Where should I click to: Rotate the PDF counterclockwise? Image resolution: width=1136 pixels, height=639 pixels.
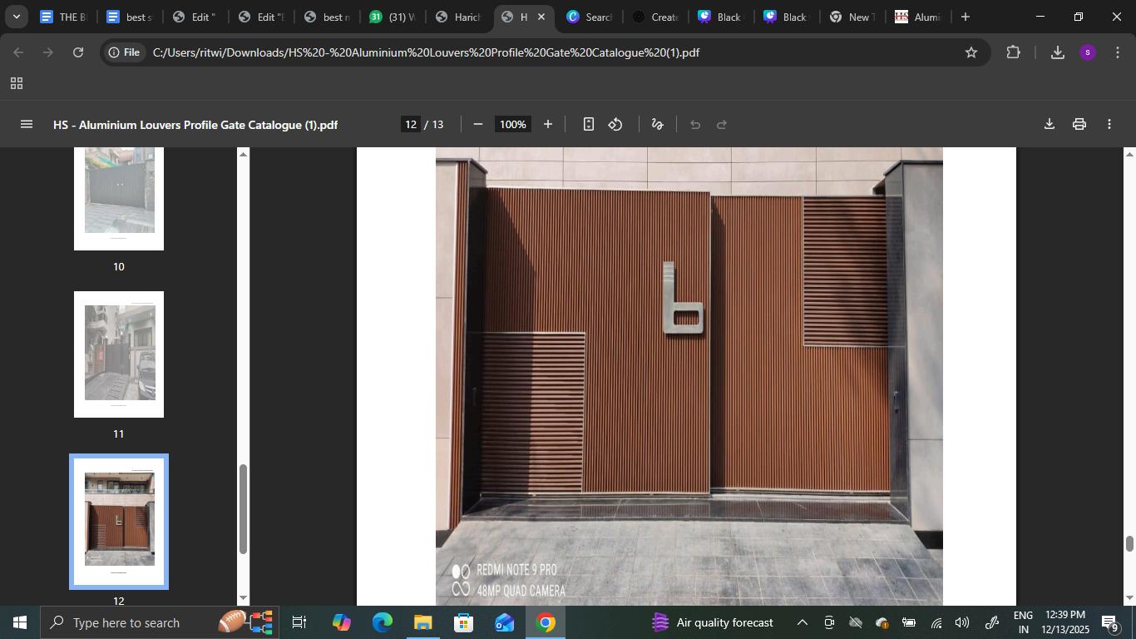click(615, 125)
